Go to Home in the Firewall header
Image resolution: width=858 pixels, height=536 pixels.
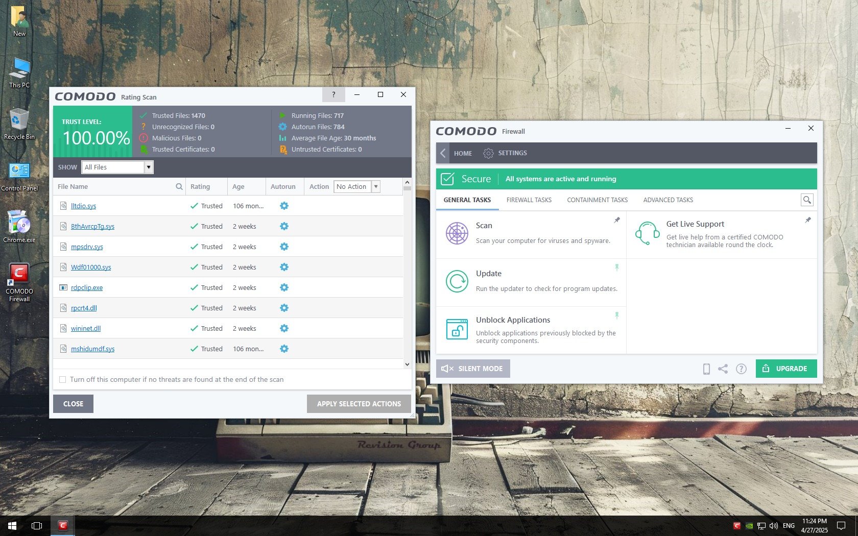[x=463, y=153]
